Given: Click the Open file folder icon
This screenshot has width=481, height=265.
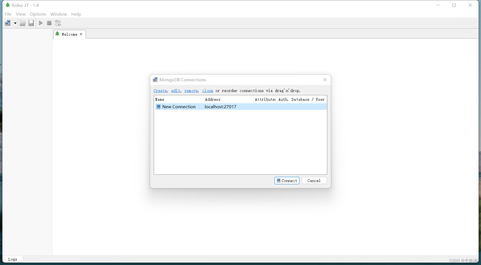Looking at the screenshot, I should click(x=23, y=23).
